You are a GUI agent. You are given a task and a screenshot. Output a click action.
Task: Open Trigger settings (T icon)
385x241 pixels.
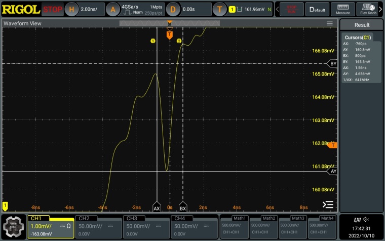[219, 9]
